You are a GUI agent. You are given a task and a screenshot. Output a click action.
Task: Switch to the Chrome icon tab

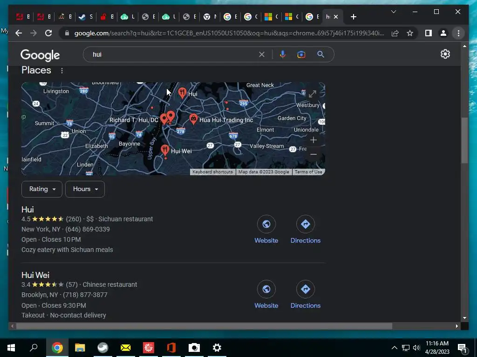(210, 17)
